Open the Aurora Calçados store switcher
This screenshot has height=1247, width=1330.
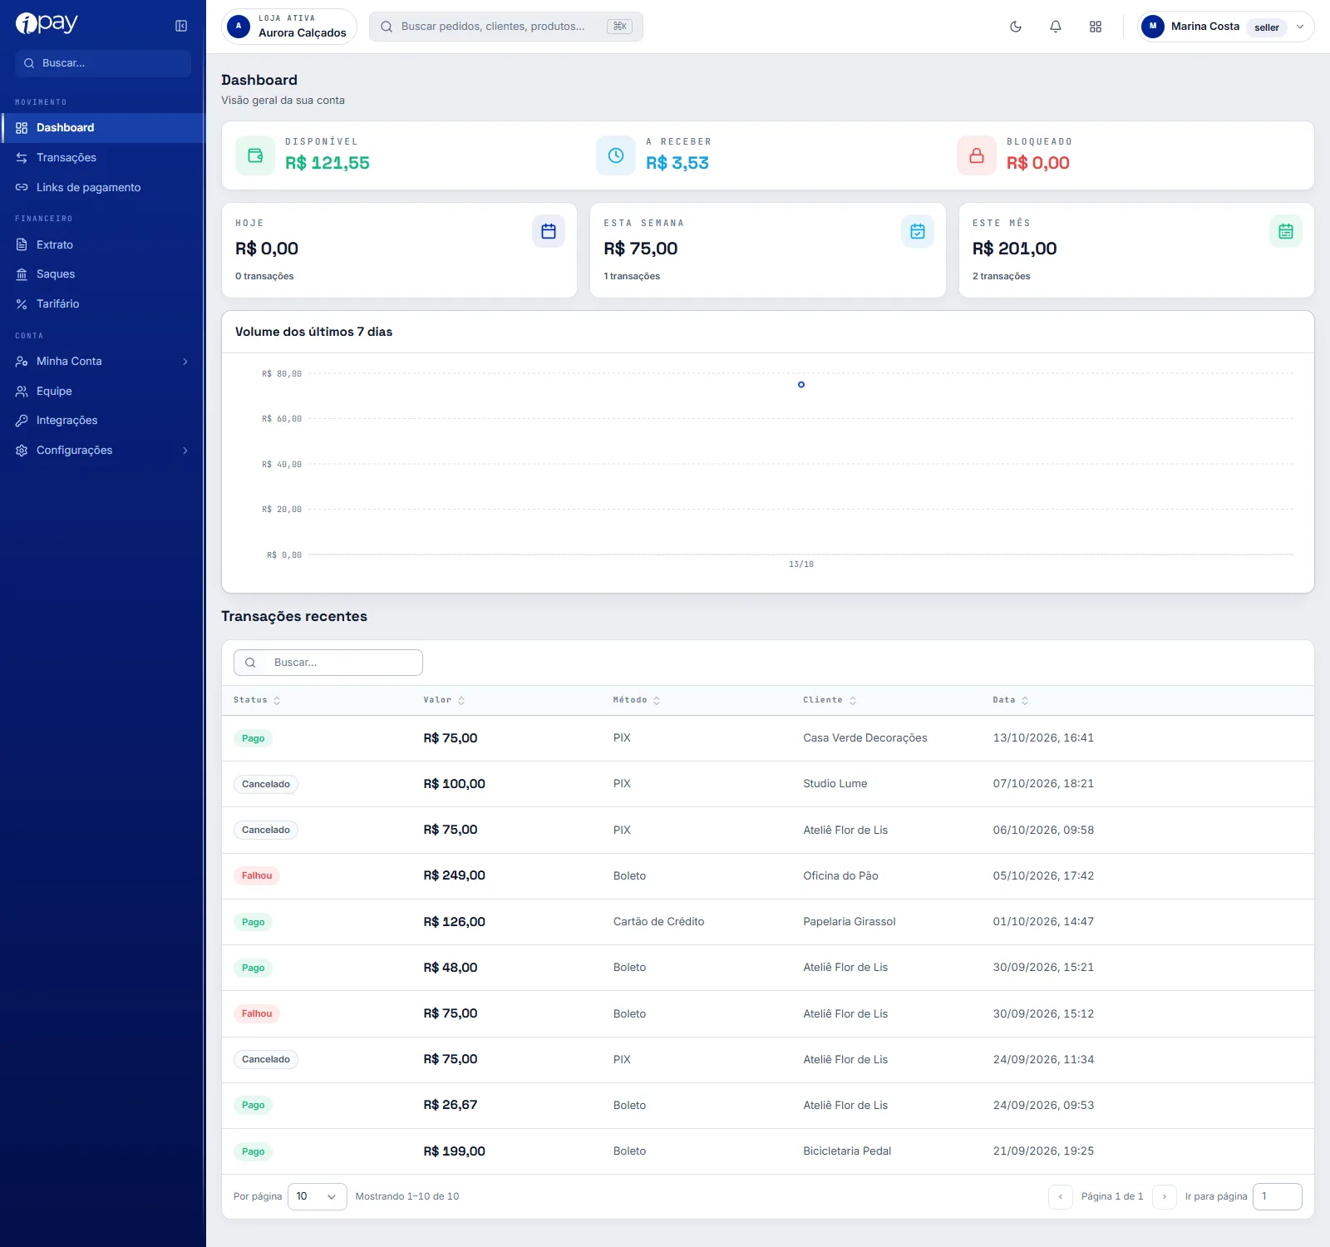[289, 26]
